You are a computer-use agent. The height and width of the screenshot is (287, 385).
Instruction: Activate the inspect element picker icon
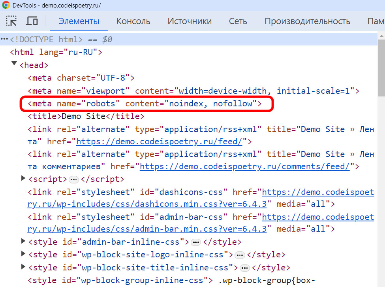pyautogui.click(x=11, y=21)
